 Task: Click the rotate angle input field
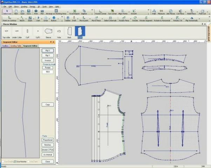[48, 72]
